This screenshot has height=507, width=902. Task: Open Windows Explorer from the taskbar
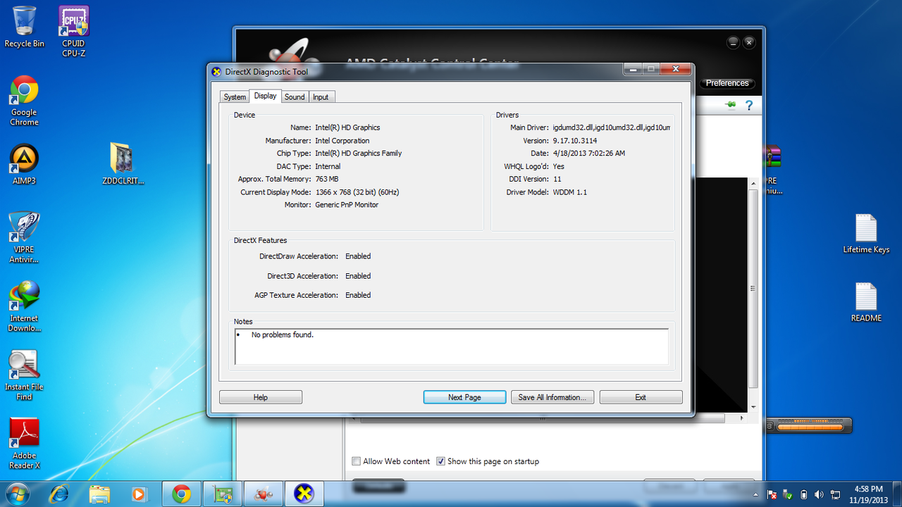pyautogui.click(x=99, y=494)
